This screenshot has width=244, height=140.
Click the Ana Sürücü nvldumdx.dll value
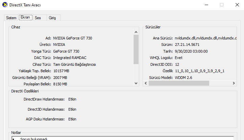tap(205, 38)
